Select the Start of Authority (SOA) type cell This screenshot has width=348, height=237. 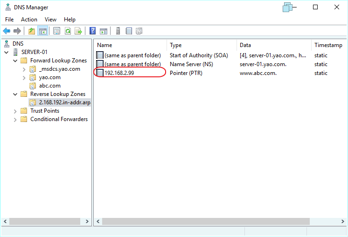point(199,55)
